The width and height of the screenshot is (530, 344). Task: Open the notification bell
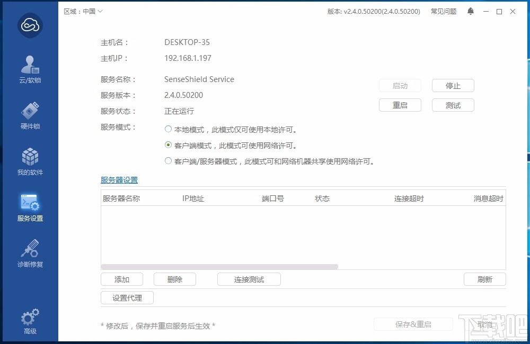[x=471, y=11]
